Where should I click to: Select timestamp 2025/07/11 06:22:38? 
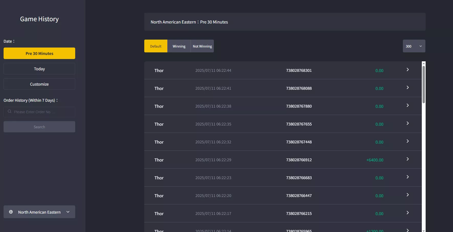click(213, 106)
